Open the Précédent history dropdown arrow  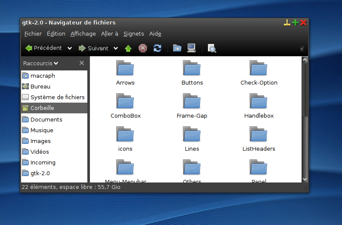point(70,48)
